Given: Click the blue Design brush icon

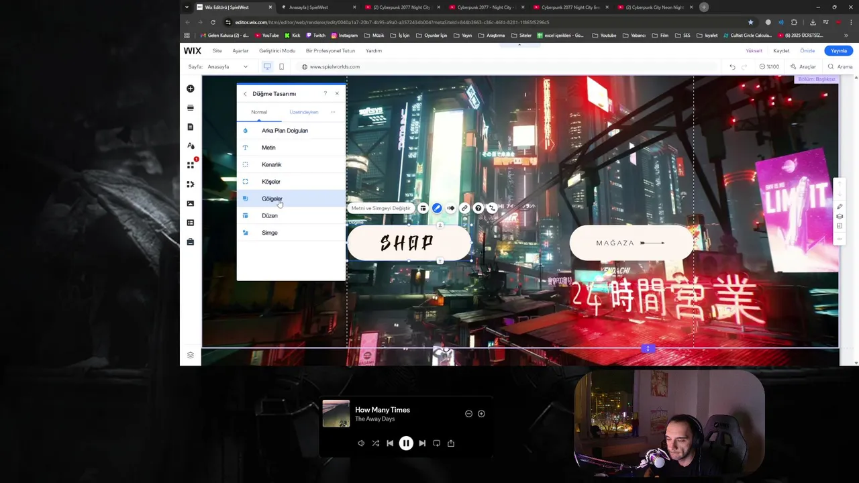Looking at the screenshot, I should click(x=437, y=208).
